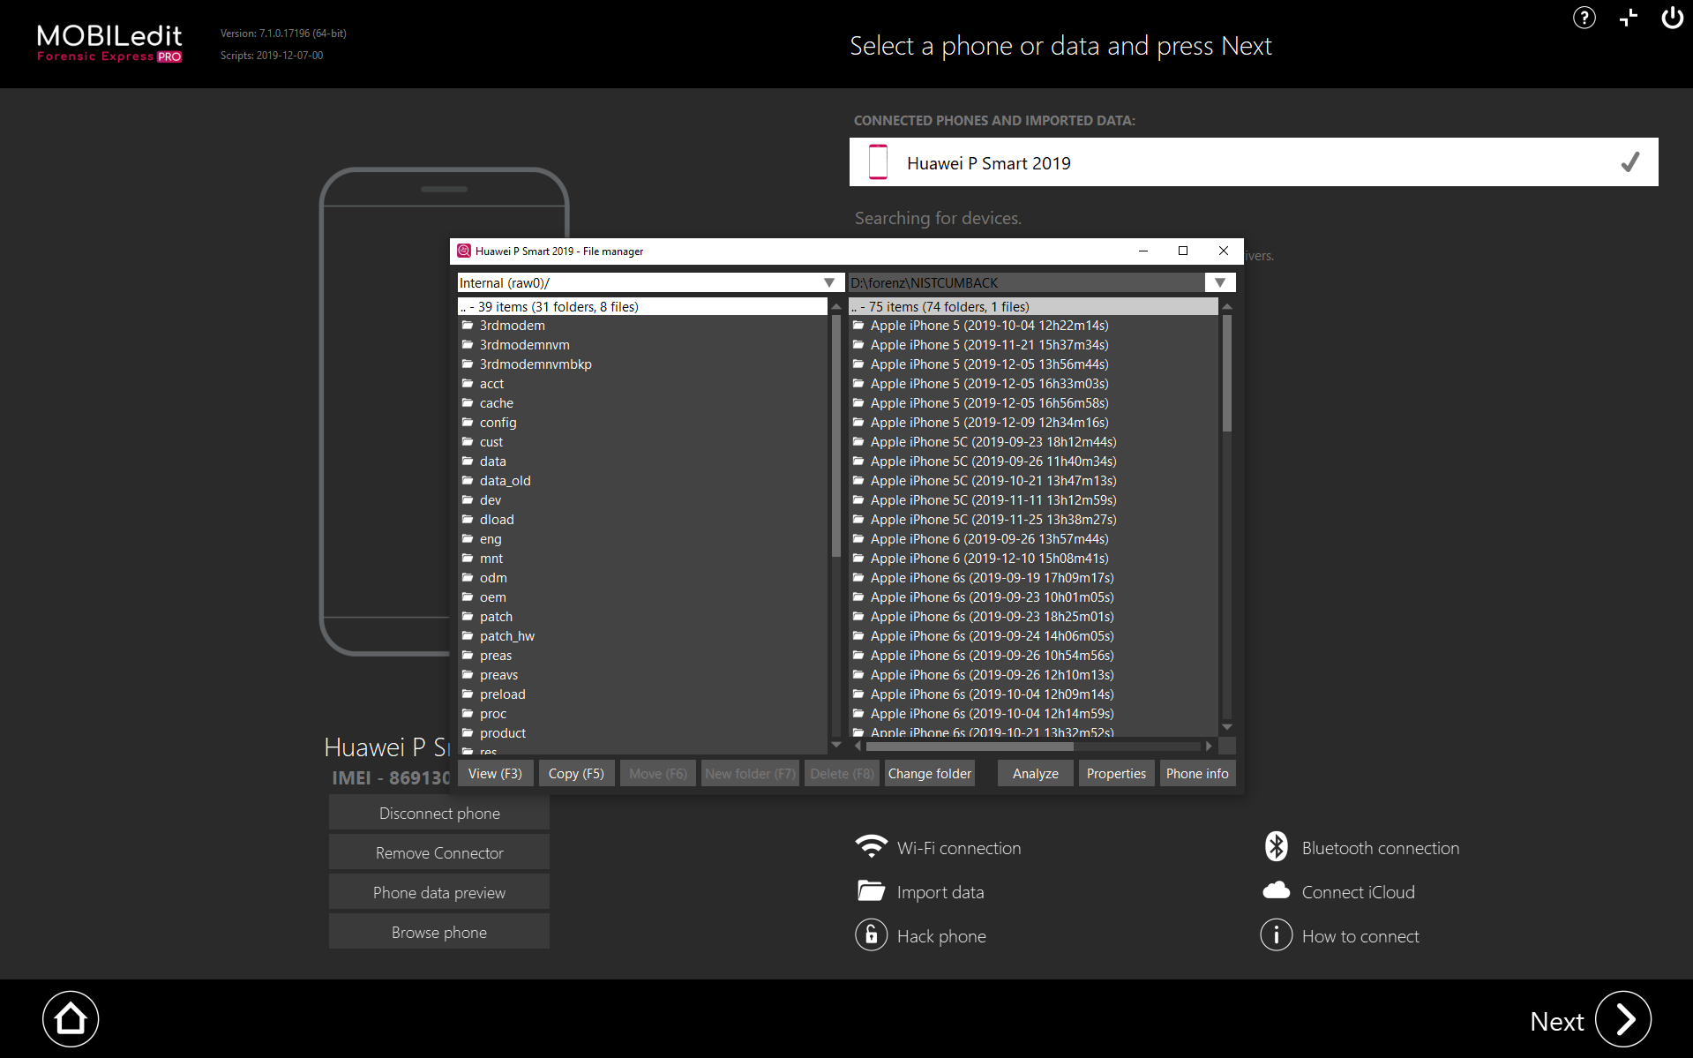Click the folder icon next to 3rdmodem
1693x1058 pixels.
coord(468,326)
